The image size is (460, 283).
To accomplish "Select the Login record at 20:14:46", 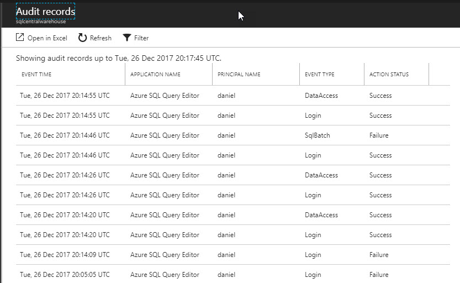I will (x=232, y=155).
